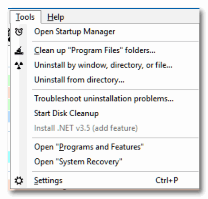Click the broom icon for Program Files cleanup

tap(19, 51)
